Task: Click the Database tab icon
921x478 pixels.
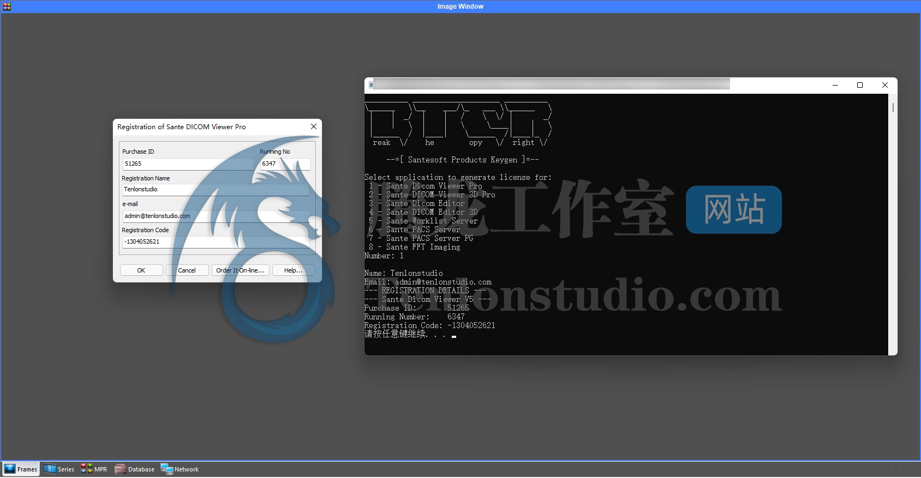Action: 120,469
